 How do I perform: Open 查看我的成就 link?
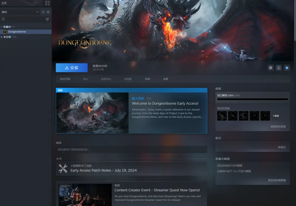coord(278,127)
